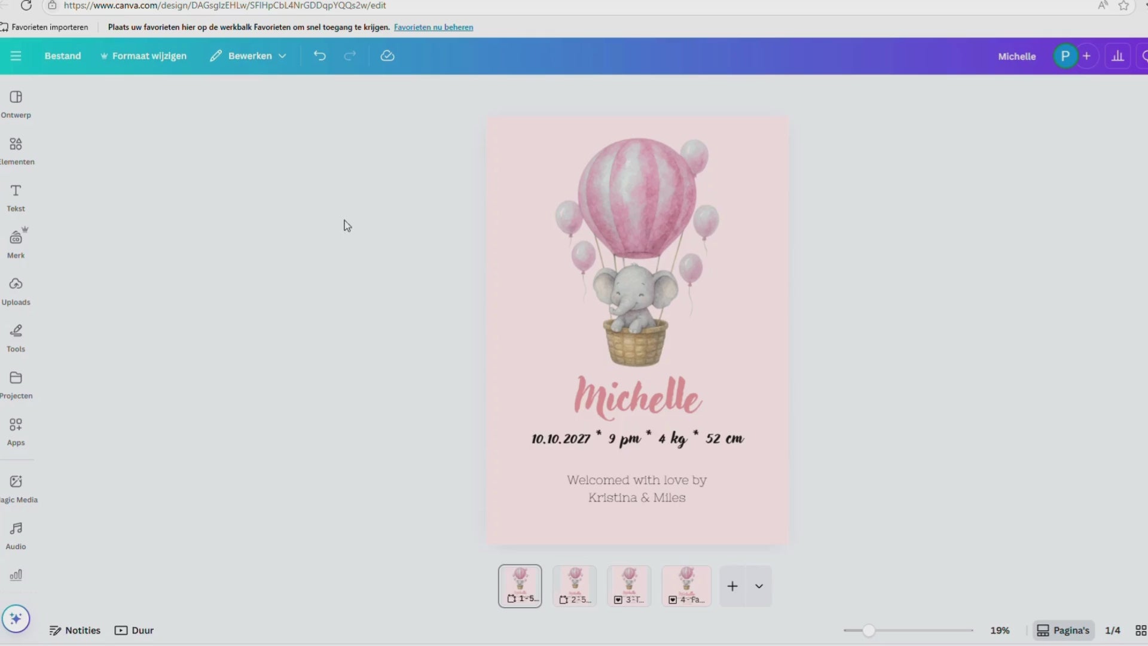Open the Tekst panel
Image resolution: width=1148 pixels, height=646 pixels.
[x=16, y=197]
